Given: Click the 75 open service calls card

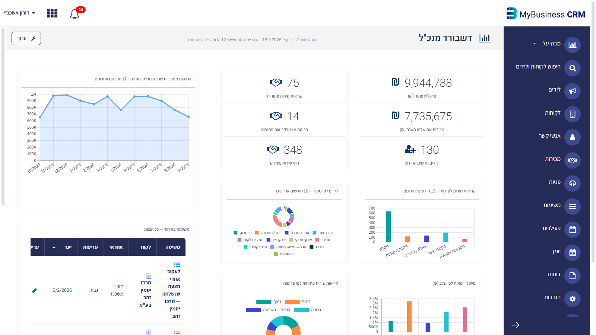Looking at the screenshot, I should pos(284,86).
